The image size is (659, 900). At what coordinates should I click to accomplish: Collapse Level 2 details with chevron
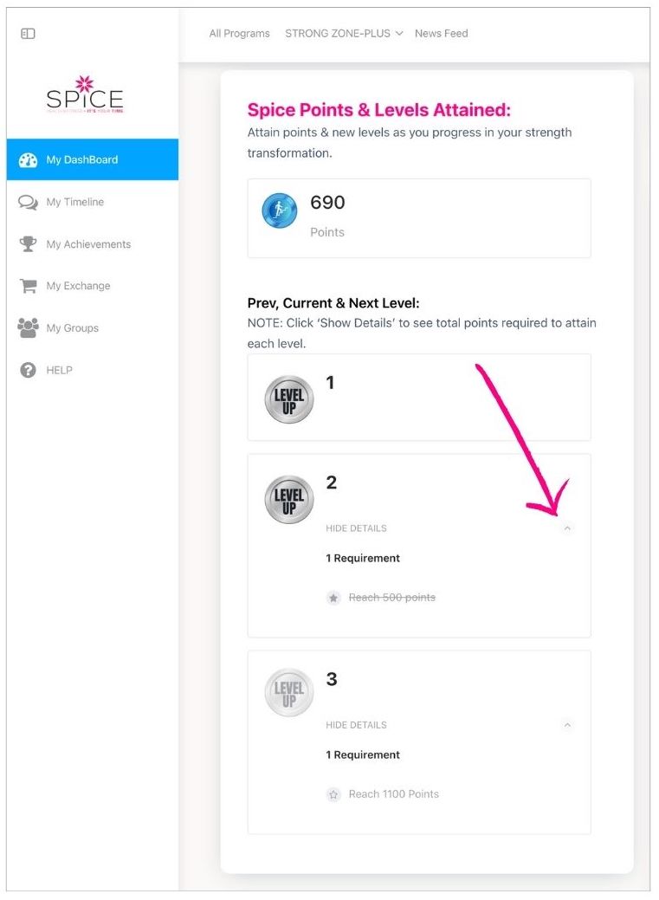567,528
